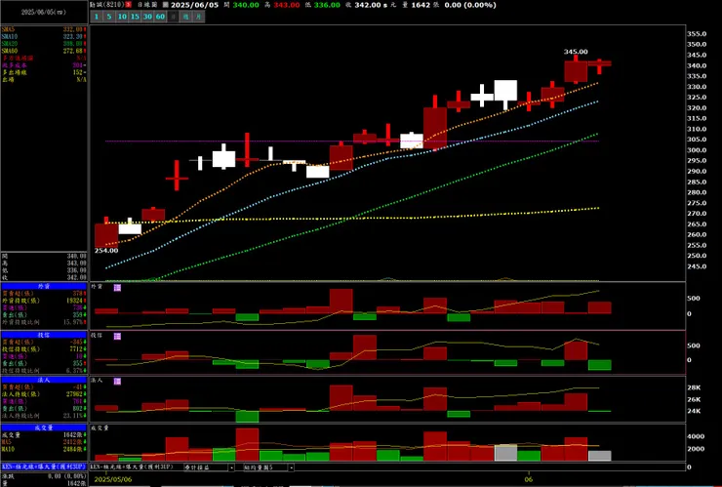This screenshot has width=722, height=487.
Task: Click the MA5 row in the 成交量 side panel
Action: point(44,442)
